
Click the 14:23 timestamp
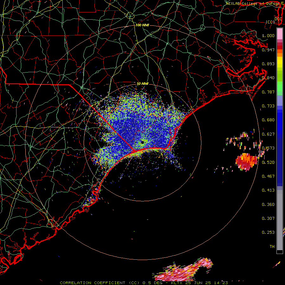click(221, 283)
